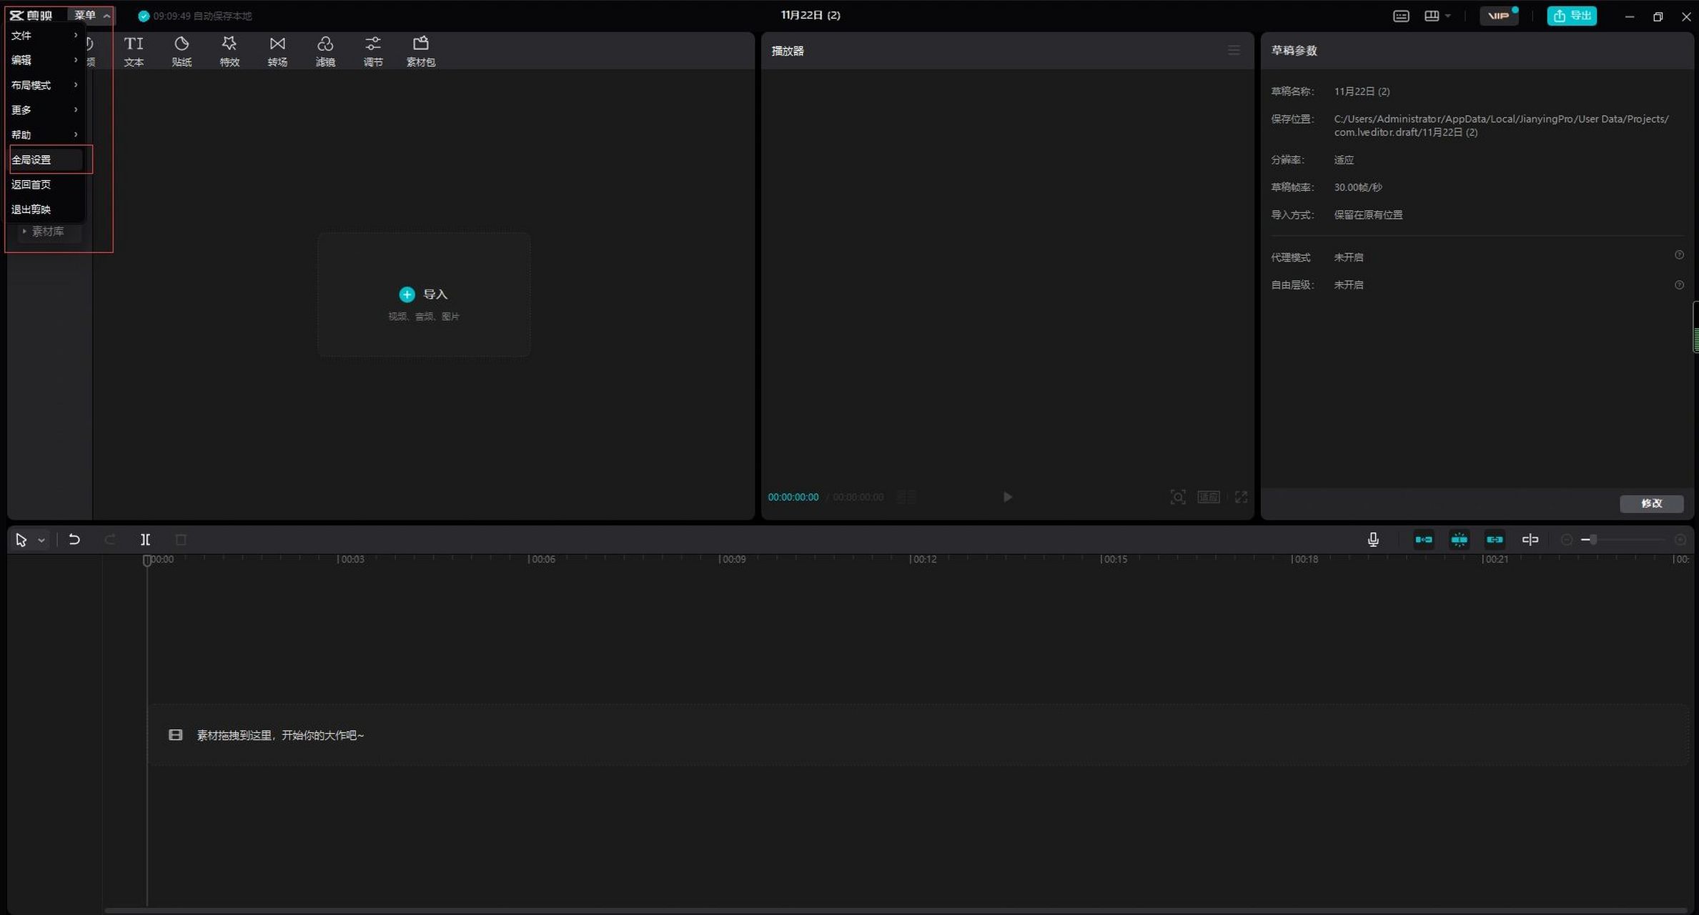Open the 文本 (Text) tab
Viewport: 1699px width, 915px height.
pyautogui.click(x=134, y=51)
